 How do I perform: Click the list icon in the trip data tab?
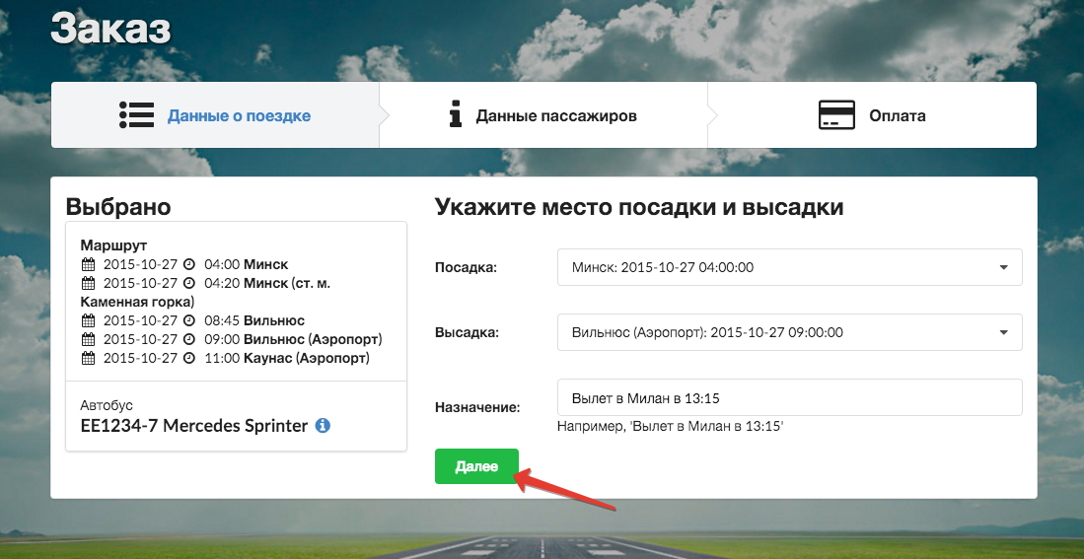click(136, 115)
